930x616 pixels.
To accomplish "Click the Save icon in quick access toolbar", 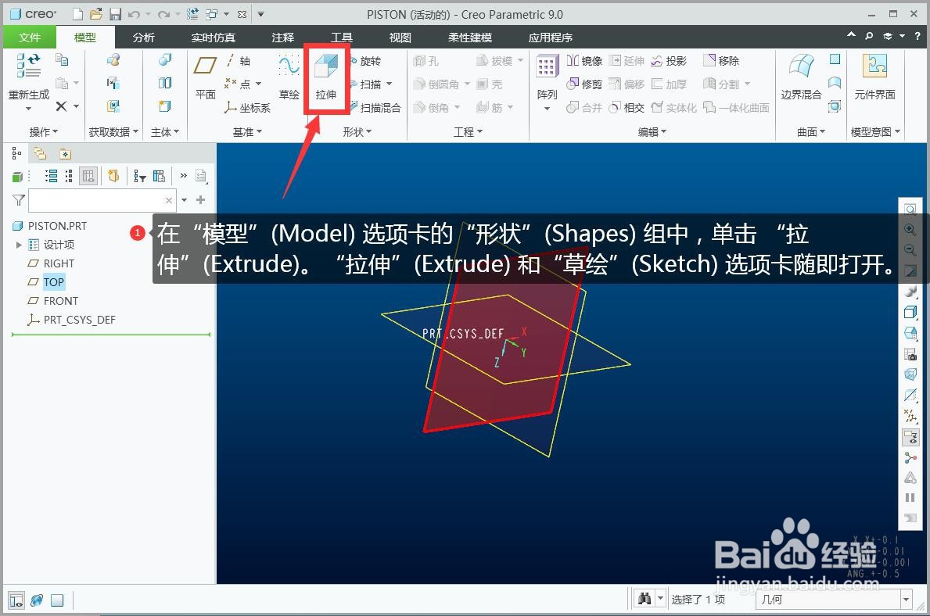I will click(115, 14).
